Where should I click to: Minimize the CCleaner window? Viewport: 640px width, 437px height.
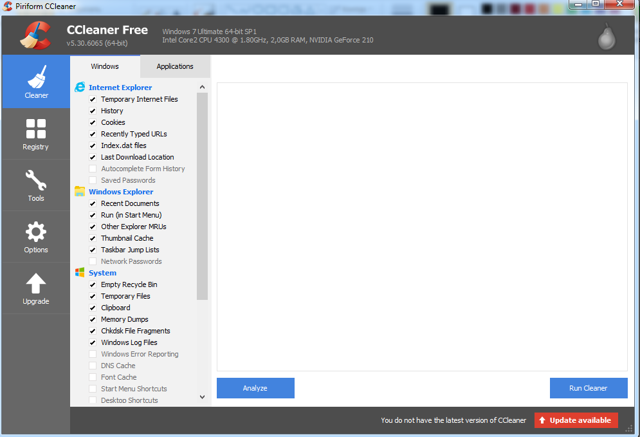click(x=578, y=4)
